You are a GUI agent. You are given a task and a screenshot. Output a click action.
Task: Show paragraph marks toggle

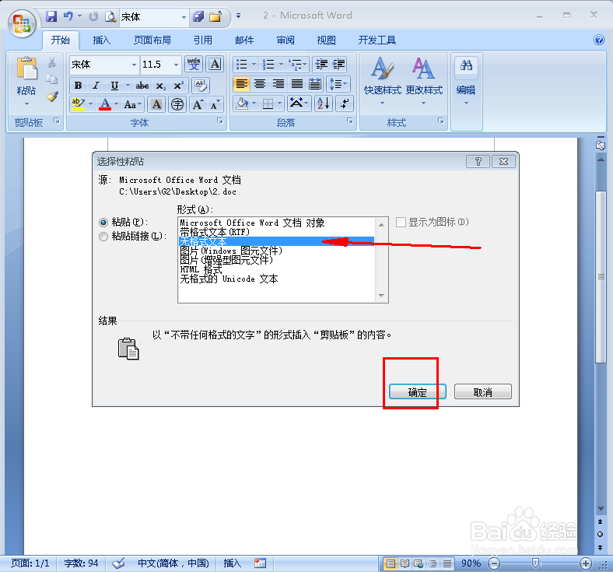pyautogui.click(x=345, y=104)
